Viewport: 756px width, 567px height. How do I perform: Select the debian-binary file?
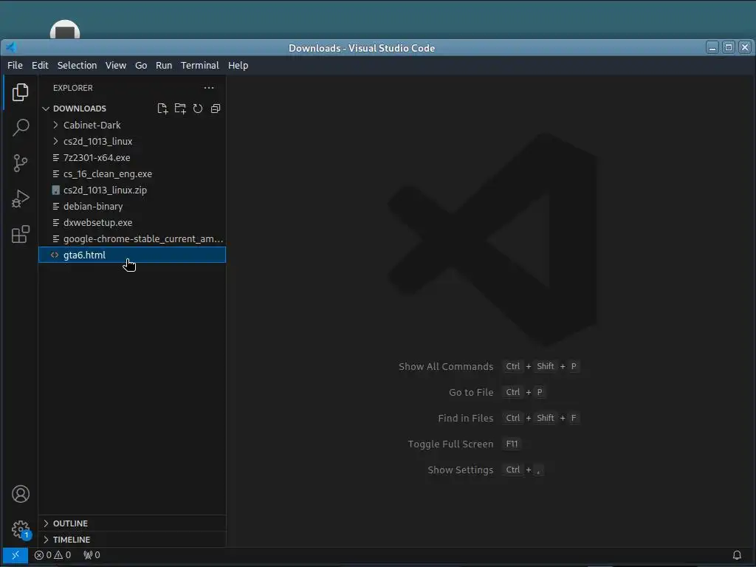click(132, 207)
